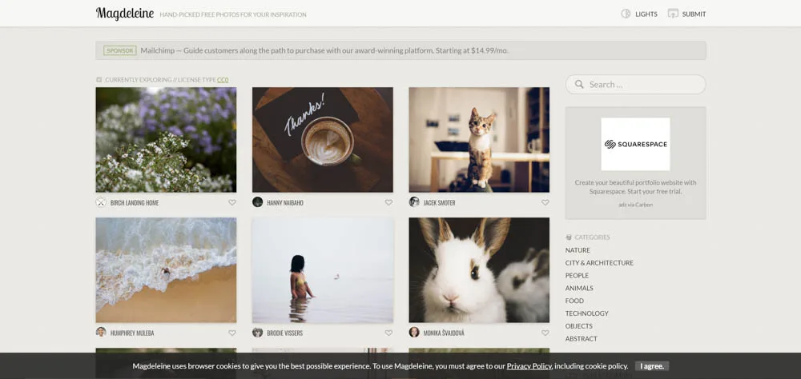The image size is (801, 379).
Task: Click Hanny Naibaho avatar icon
Action: point(257,202)
